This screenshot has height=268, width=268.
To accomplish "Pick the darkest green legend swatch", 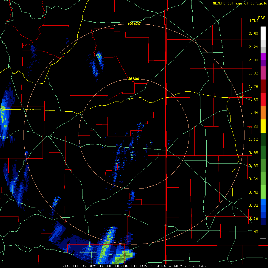I will pyautogui.click(x=263, y=139).
